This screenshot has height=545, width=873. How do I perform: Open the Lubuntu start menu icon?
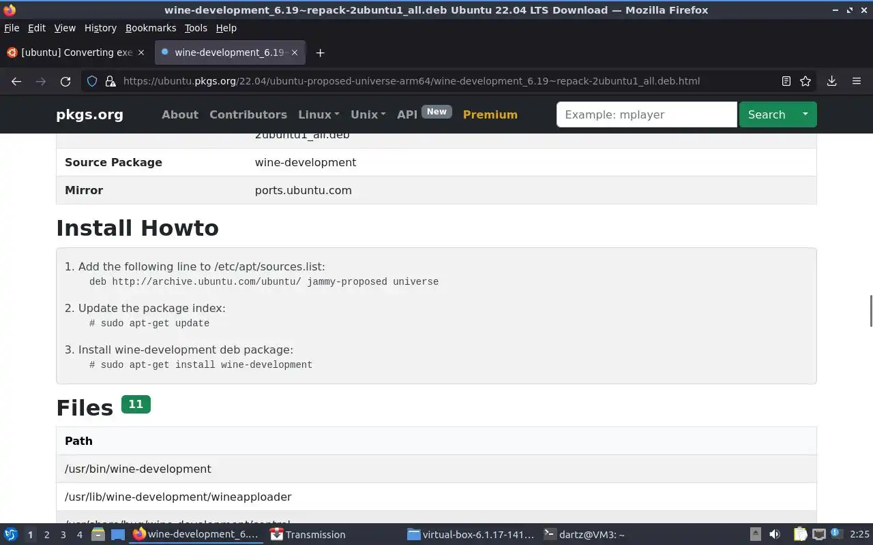click(x=10, y=534)
